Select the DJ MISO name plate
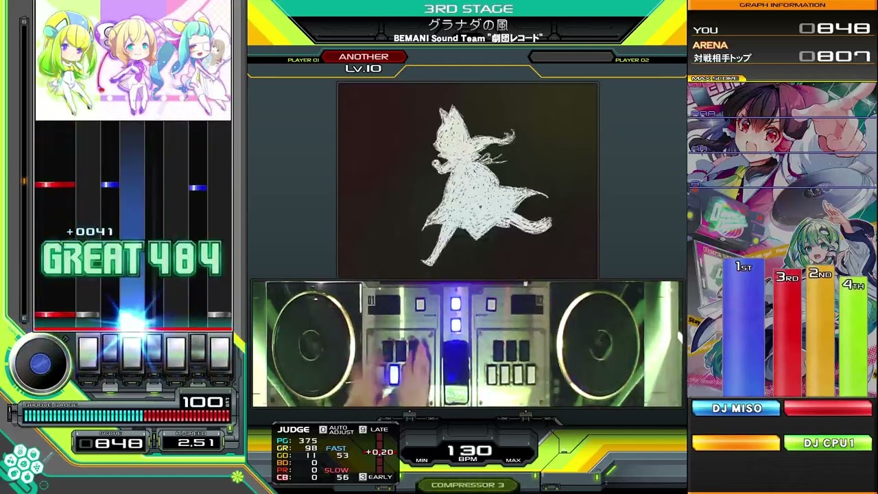This screenshot has height=494, width=878. click(x=736, y=408)
